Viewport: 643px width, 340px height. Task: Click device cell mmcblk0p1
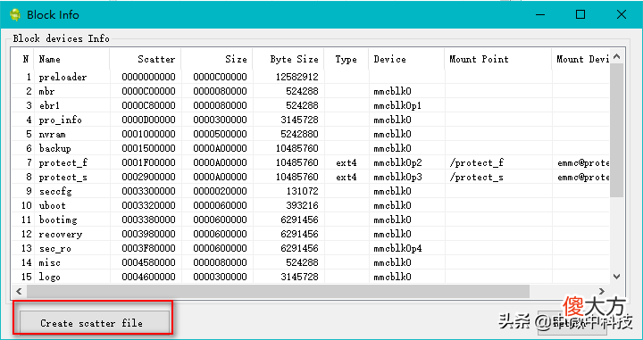(397, 105)
